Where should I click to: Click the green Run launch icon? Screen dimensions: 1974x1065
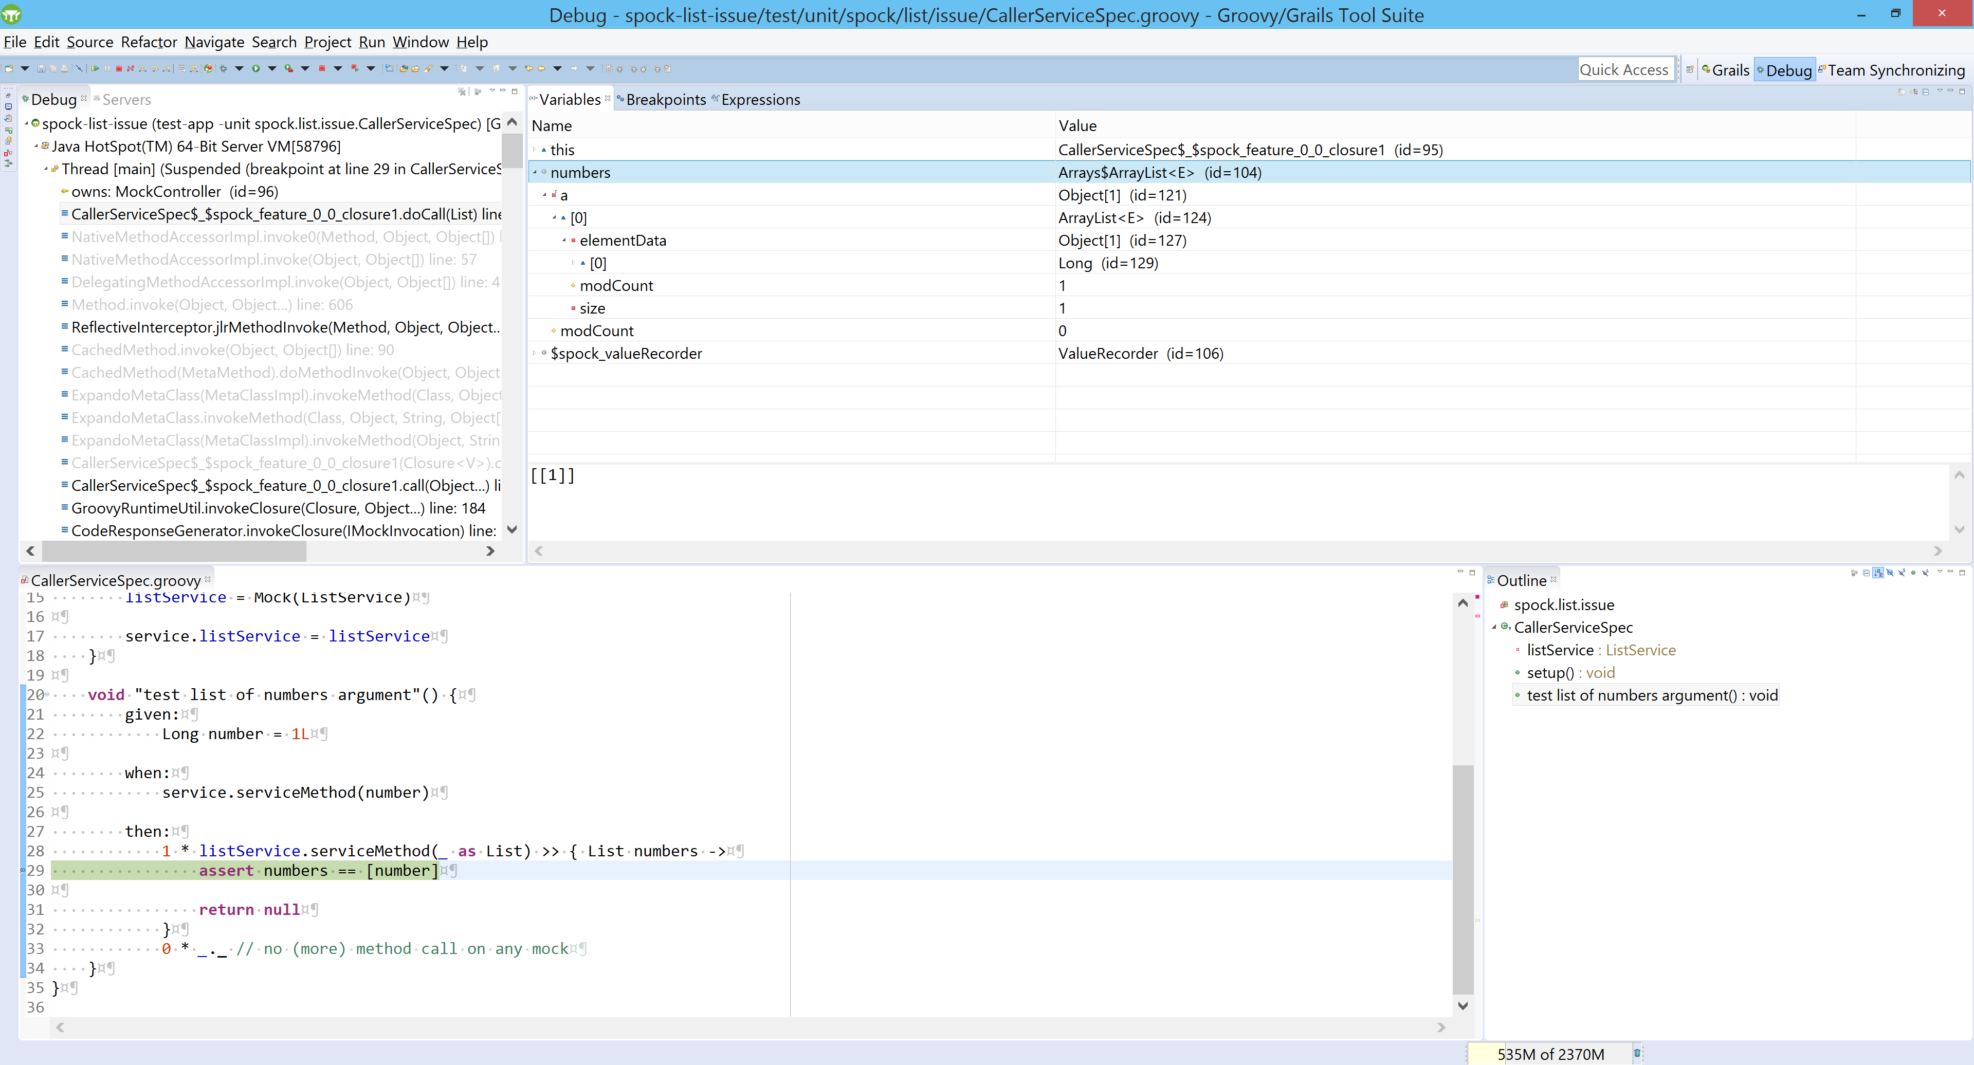pyautogui.click(x=256, y=69)
